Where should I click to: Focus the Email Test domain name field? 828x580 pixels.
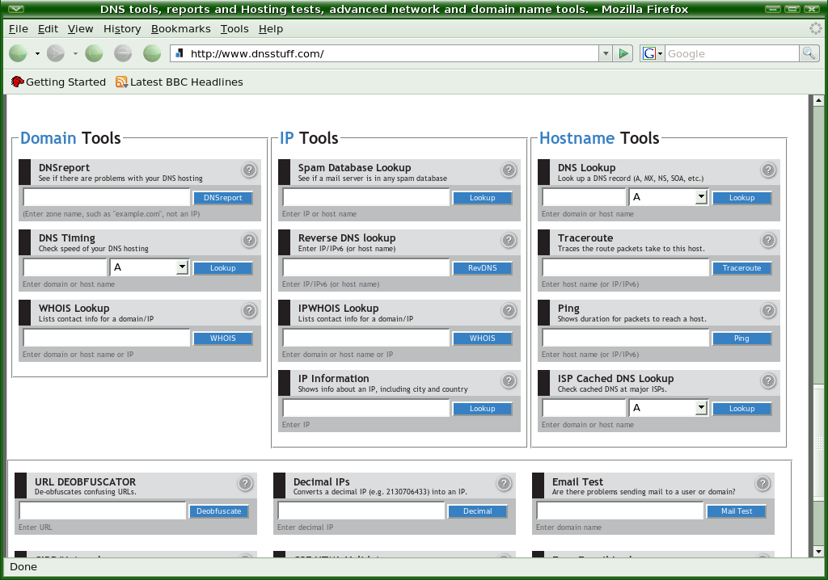click(620, 511)
